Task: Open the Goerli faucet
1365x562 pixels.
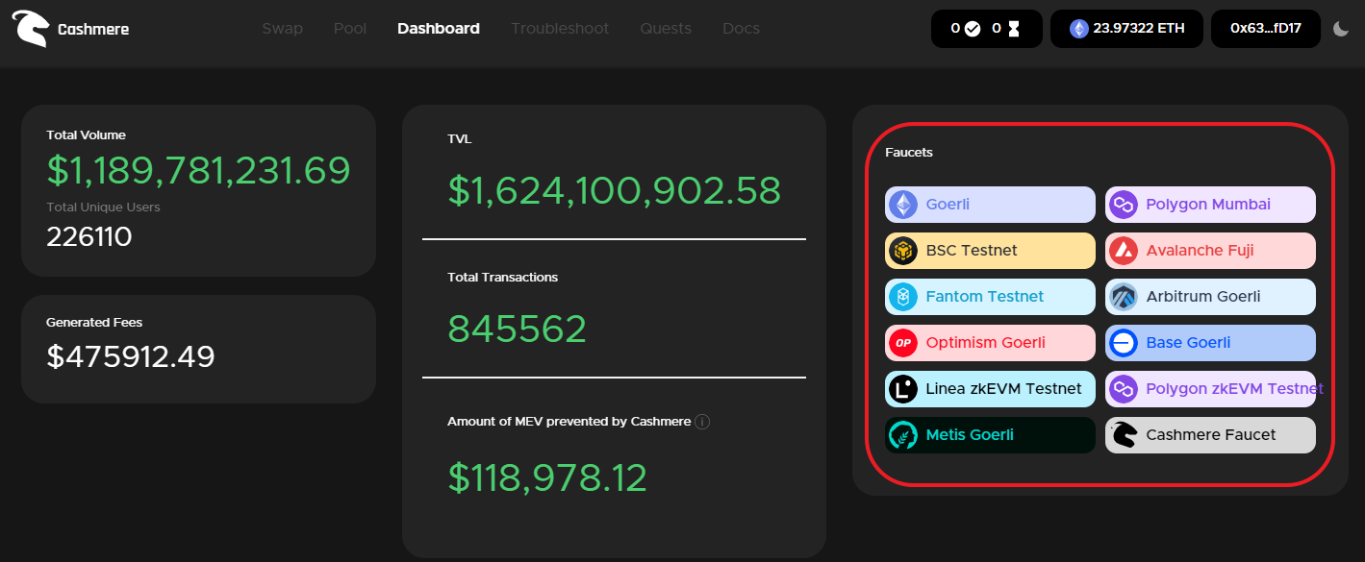Action: click(x=990, y=205)
